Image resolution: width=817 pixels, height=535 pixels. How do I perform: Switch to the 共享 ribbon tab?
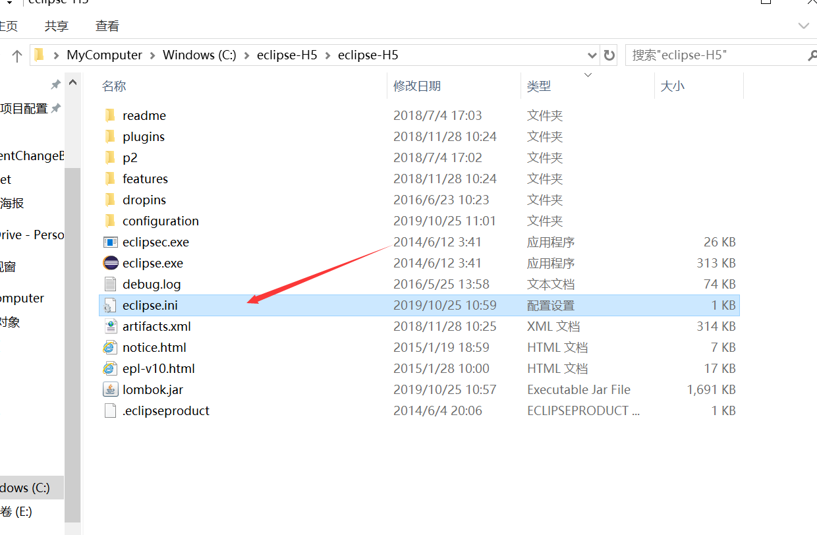[x=56, y=26]
